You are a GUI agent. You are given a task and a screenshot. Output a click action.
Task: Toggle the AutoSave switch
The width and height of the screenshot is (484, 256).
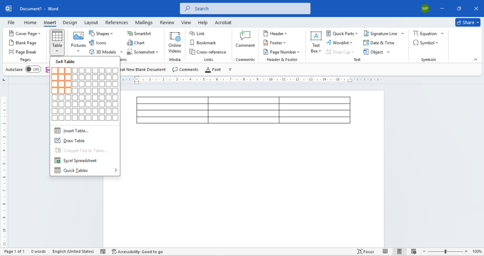click(x=33, y=69)
